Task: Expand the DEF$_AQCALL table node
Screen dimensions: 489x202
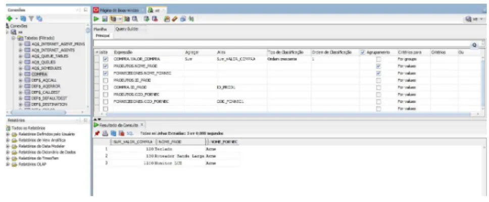Action: [x=21, y=80]
